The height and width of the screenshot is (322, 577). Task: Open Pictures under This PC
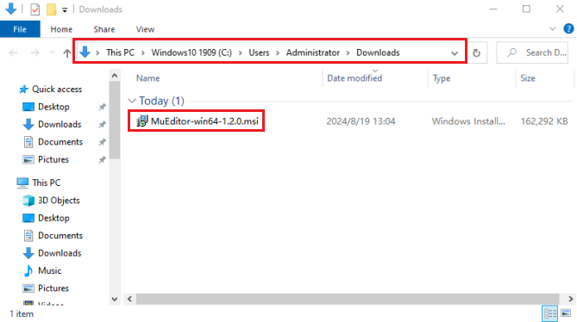click(x=53, y=288)
